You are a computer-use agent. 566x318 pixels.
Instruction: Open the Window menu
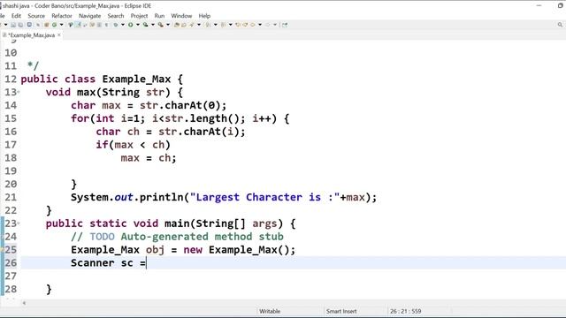(181, 16)
